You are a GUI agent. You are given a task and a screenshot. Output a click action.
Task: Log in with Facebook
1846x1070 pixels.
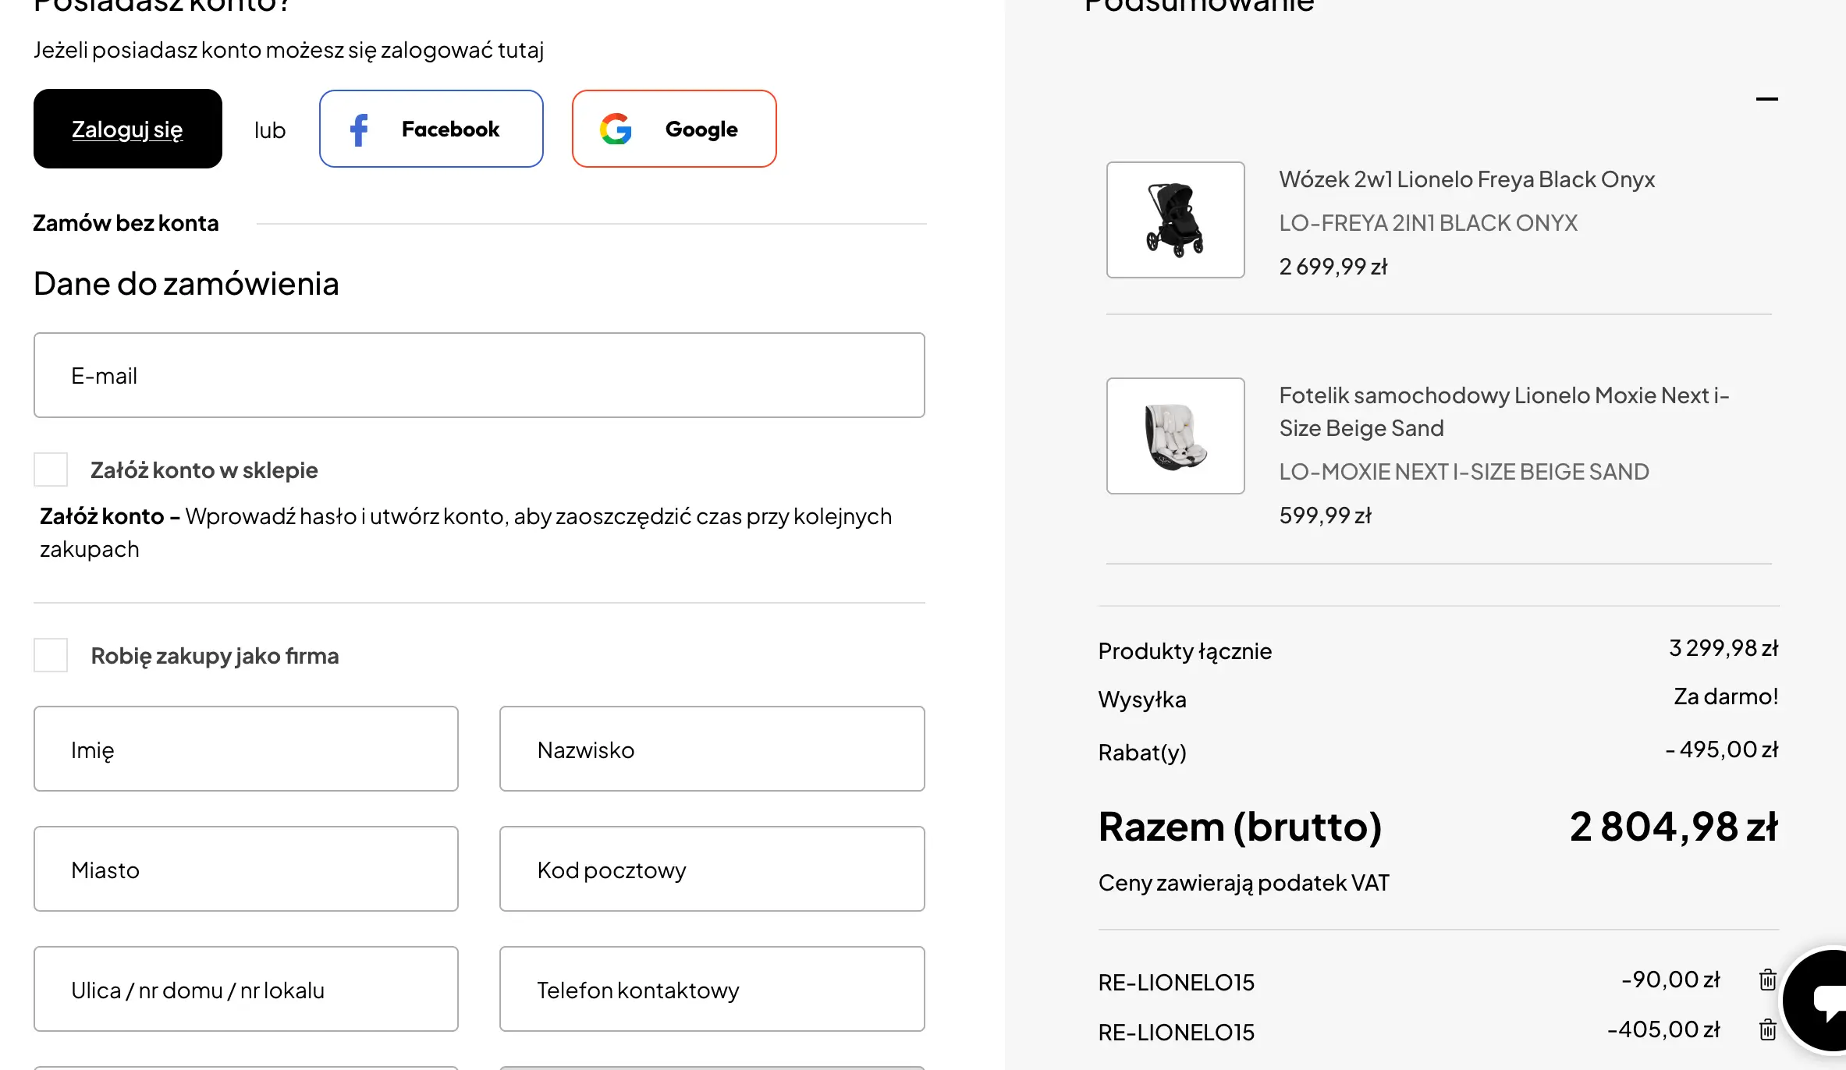tap(431, 129)
